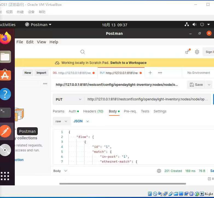Viewport: 214px width, 198px height.
Task: Click the "ethernet-match" line in the editor
Action: tap(118, 162)
